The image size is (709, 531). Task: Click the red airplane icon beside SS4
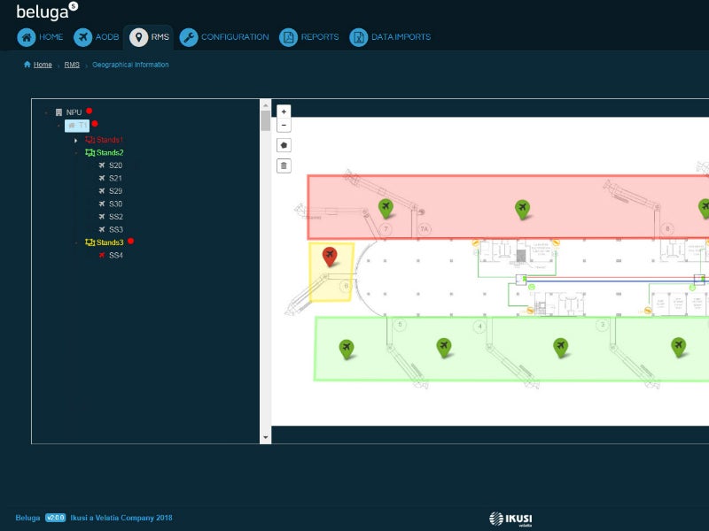coord(101,255)
